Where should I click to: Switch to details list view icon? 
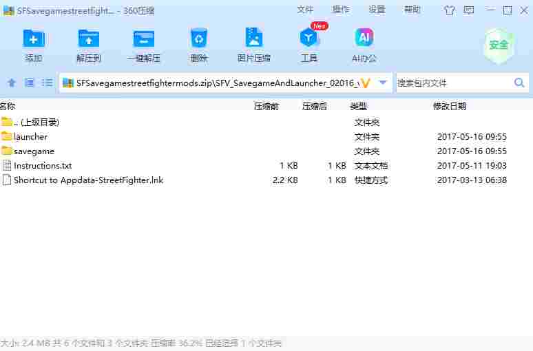[29, 83]
